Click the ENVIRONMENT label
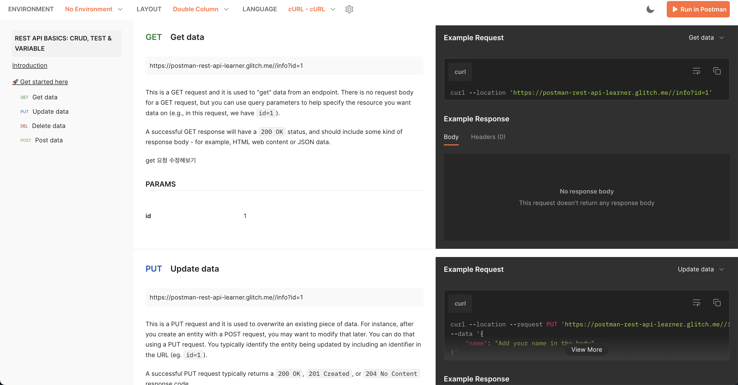 tap(31, 9)
